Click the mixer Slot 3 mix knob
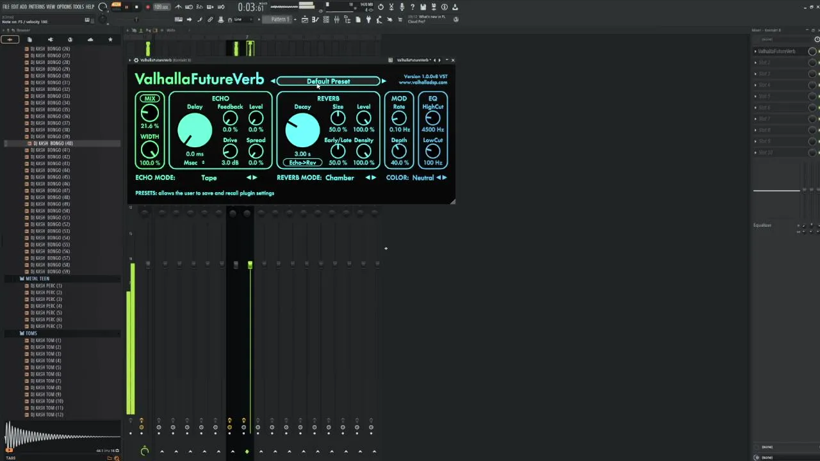The width and height of the screenshot is (820, 461). pyautogui.click(x=812, y=74)
